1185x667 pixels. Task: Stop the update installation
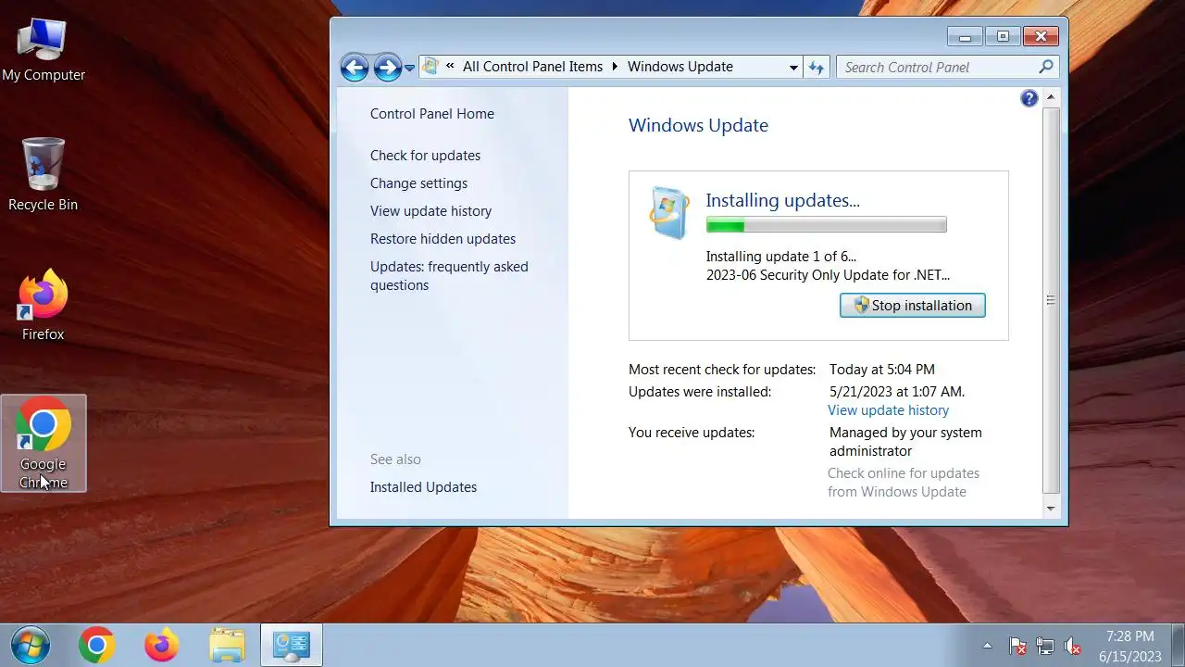(912, 306)
